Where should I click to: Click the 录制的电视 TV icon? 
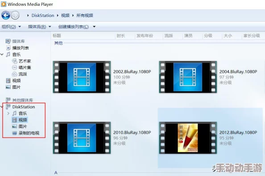pos(15,133)
